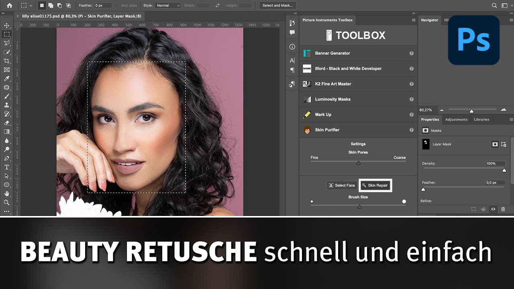The image size is (514, 289).
Task: Switch to the Adjustments tab
Action: (x=456, y=119)
